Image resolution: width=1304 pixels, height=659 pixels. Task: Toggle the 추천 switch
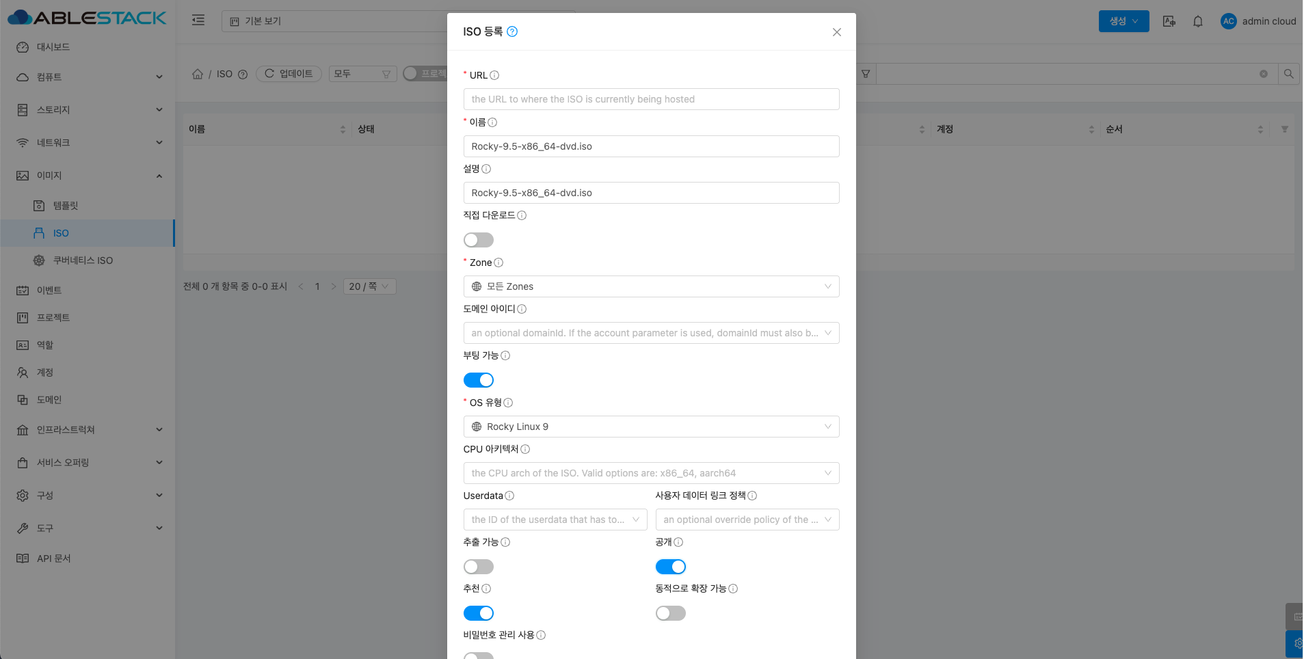[x=479, y=613]
